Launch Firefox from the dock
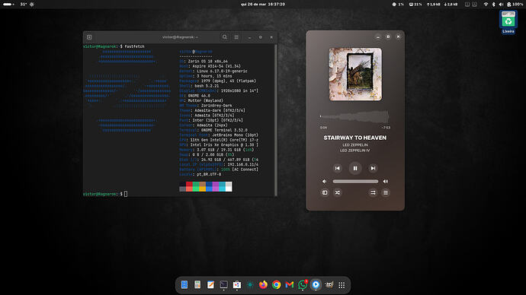The width and height of the screenshot is (526, 295). tap(263, 284)
